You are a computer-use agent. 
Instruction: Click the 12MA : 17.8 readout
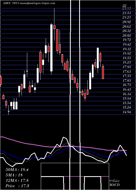click(17, 180)
